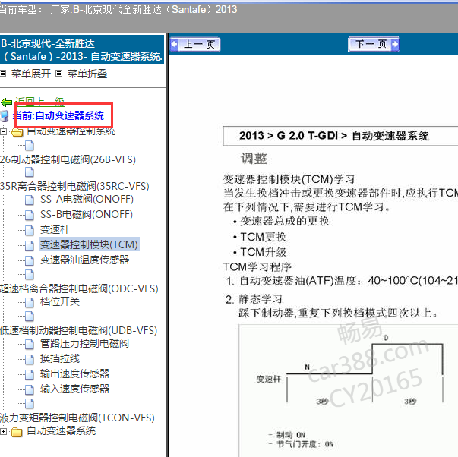Click page icon above 26制动器控制电磁阀(26B-VFS)
The image size is (458, 457).
[x=29, y=146]
